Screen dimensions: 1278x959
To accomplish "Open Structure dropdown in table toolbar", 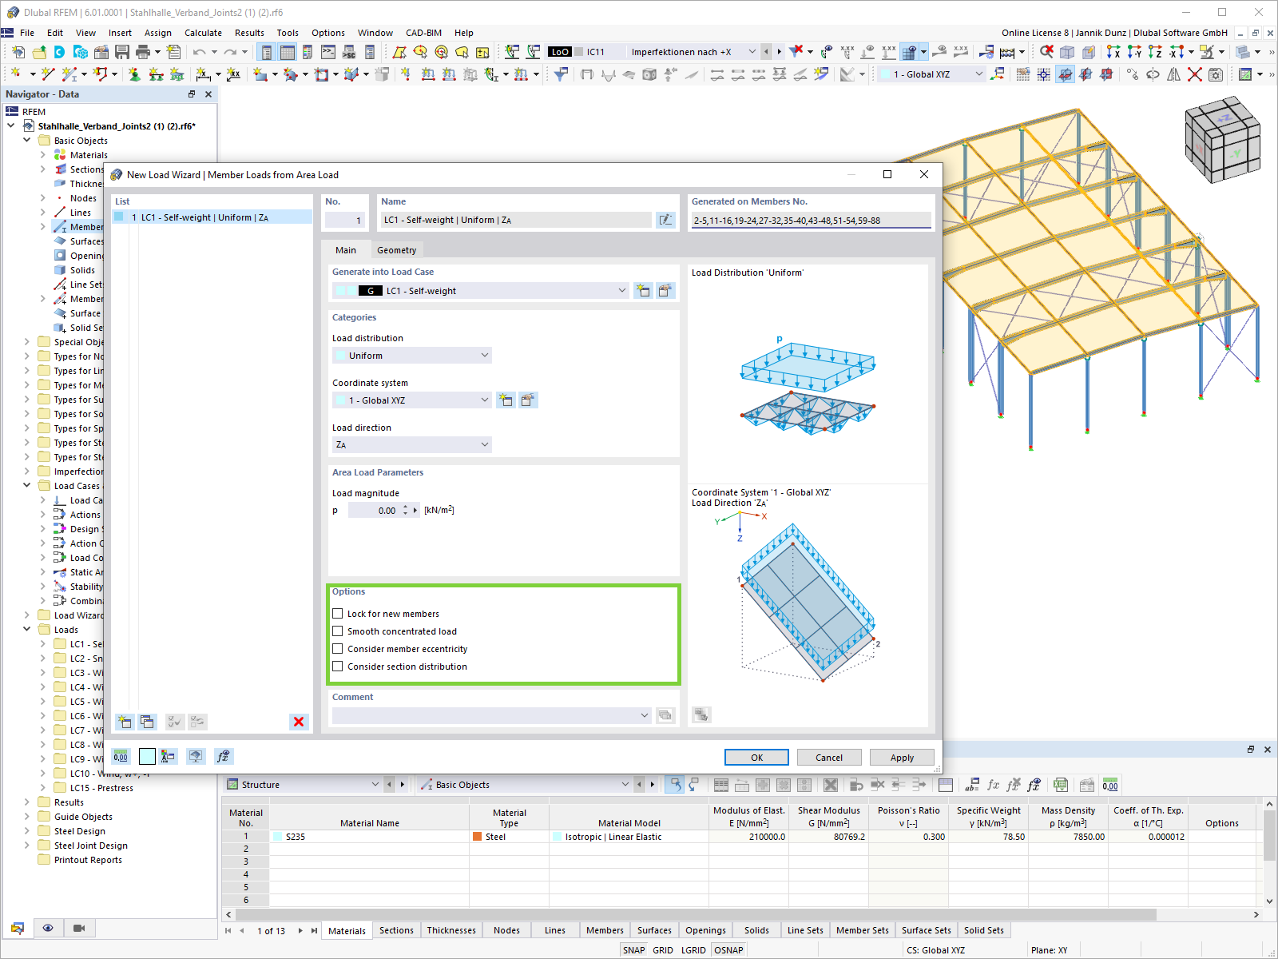I will [375, 785].
